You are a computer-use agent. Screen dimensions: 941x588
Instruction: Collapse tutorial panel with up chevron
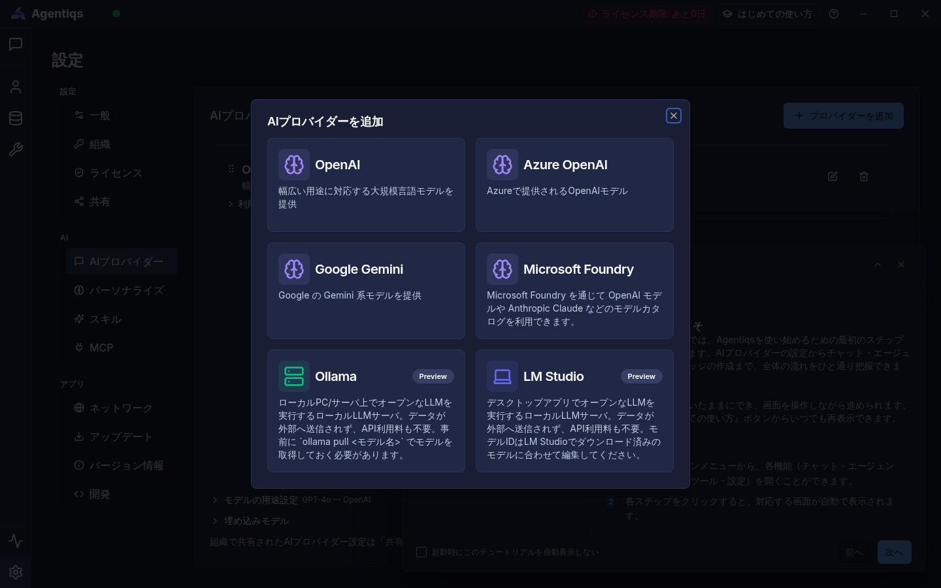tap(878, 265)
